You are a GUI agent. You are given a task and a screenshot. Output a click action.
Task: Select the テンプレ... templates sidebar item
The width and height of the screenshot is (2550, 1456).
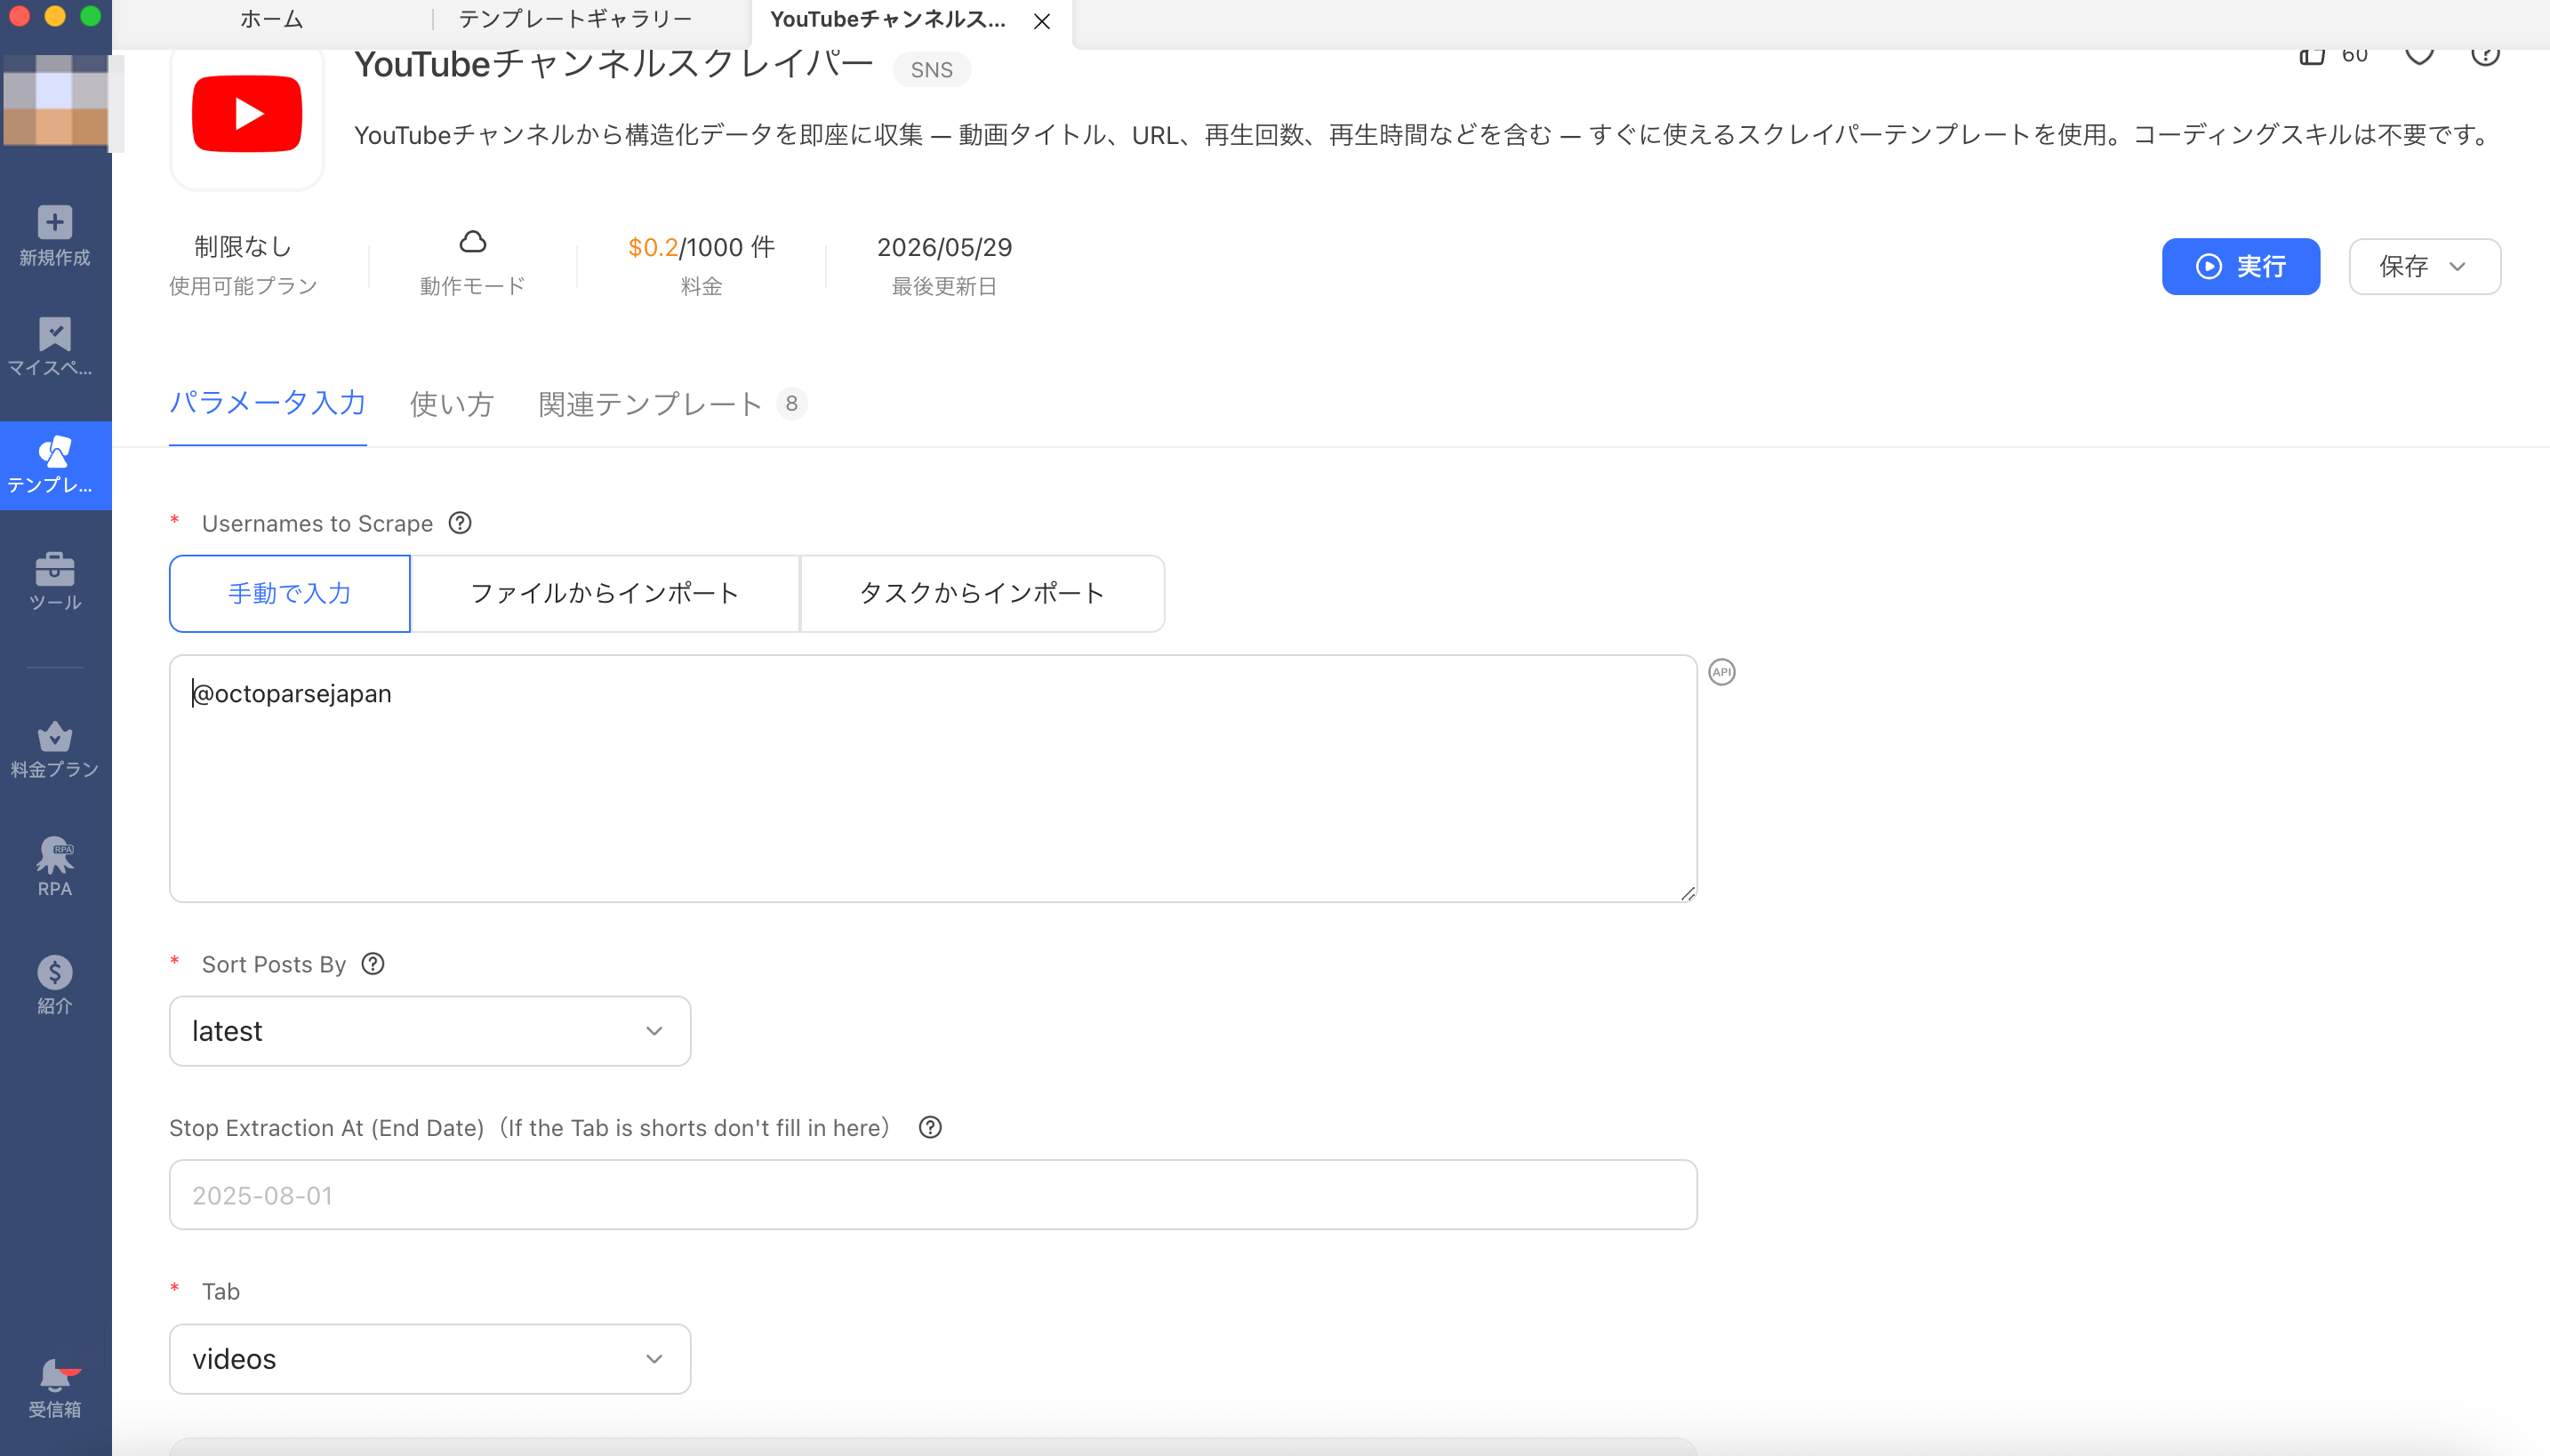(x=55, y=465)
